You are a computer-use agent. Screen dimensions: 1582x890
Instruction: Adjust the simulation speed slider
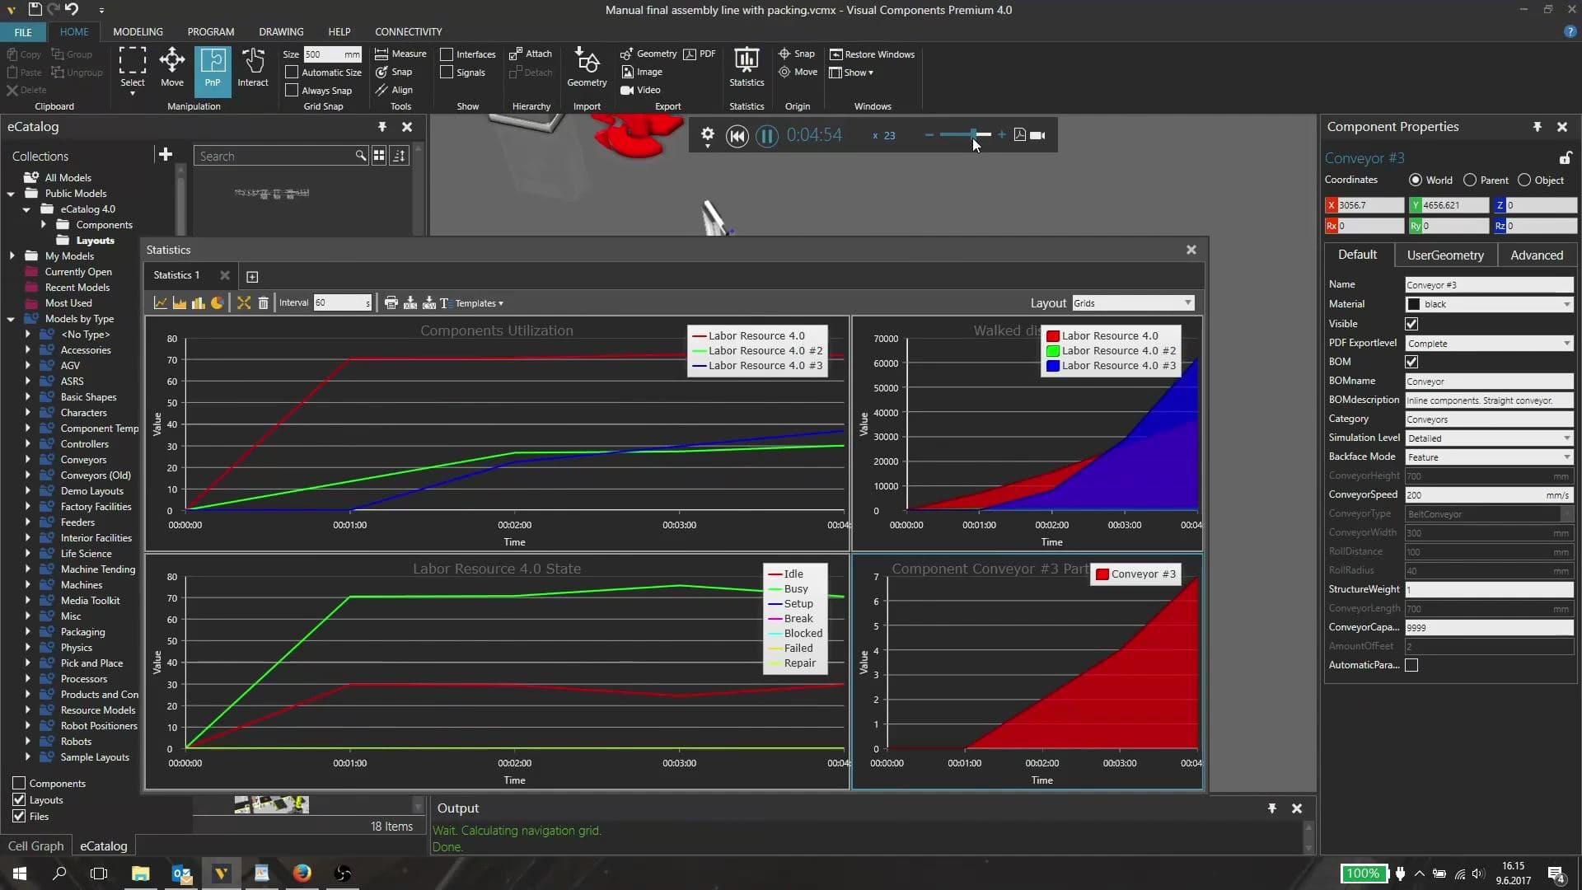973,134
